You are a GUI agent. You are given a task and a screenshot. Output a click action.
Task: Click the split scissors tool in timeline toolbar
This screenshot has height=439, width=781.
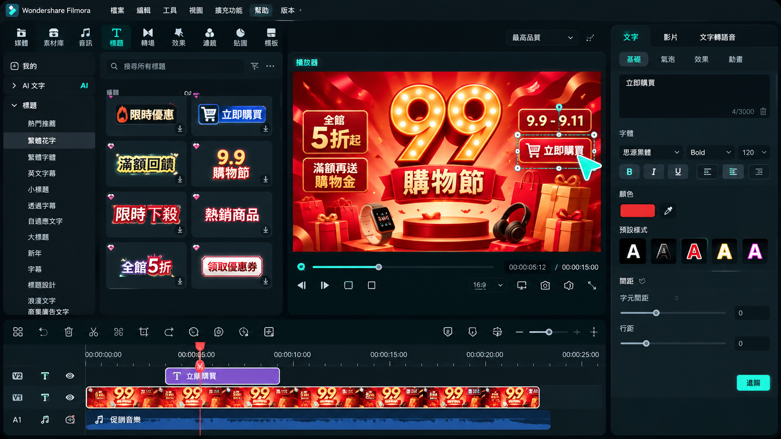[x=93, y=332]
